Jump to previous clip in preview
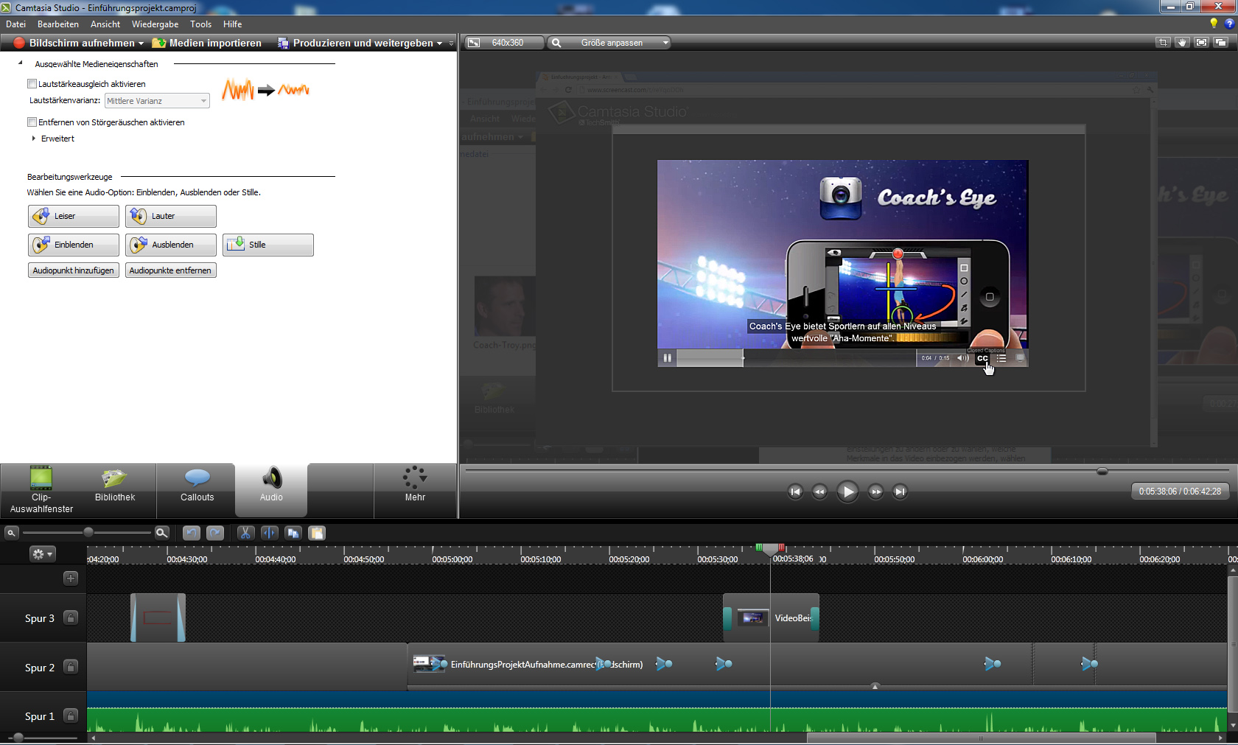 click(795, 492)
